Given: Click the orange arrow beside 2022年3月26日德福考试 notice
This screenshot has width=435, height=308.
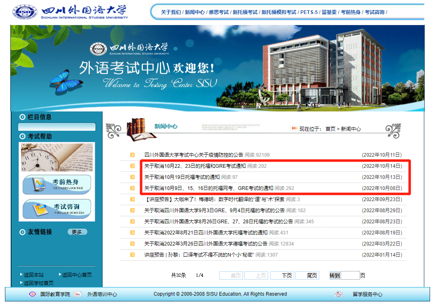Looking at the screenshot, I should [x=132, y=243].
